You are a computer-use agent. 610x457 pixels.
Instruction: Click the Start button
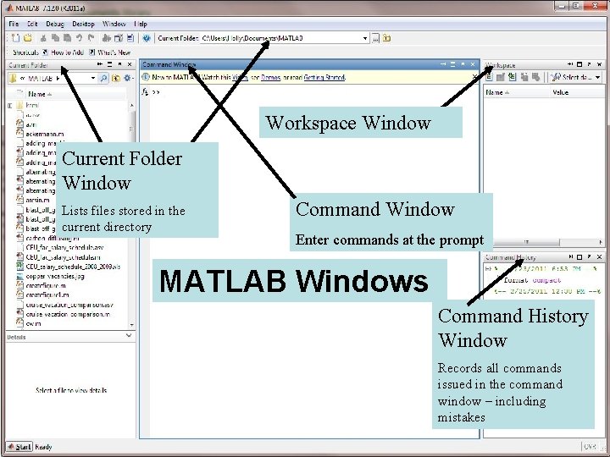click(x=19, y=447)
